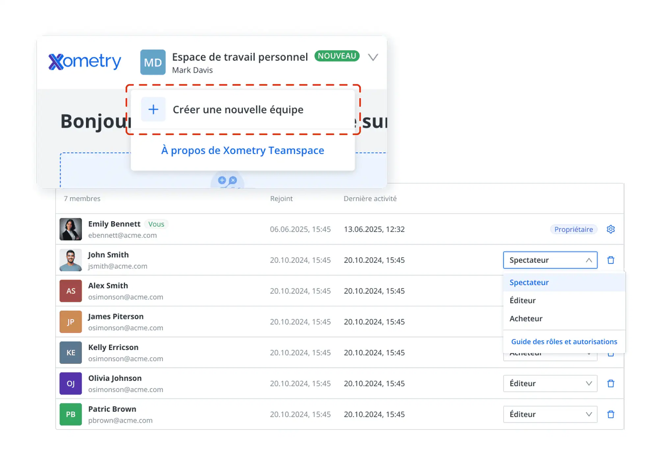The image size is (654, 461).
Task: Click the Xometry logo
Action: 85,62
